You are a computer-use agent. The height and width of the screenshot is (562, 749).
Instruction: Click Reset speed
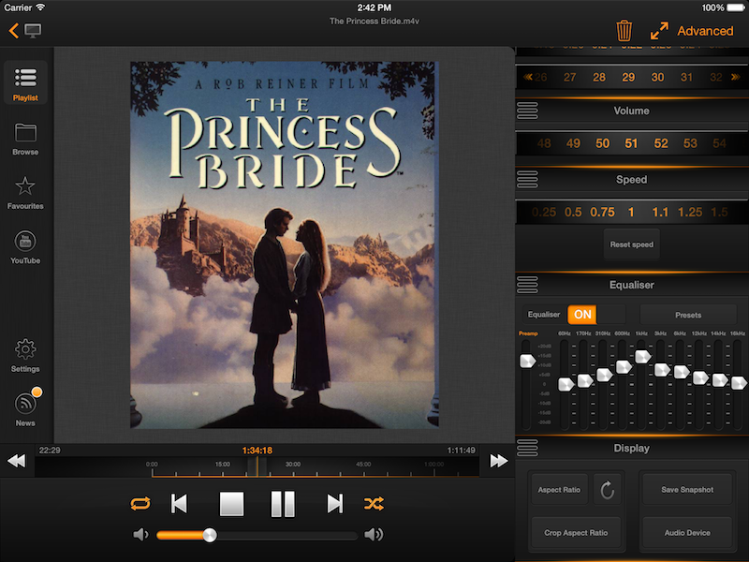click(631, 244)
